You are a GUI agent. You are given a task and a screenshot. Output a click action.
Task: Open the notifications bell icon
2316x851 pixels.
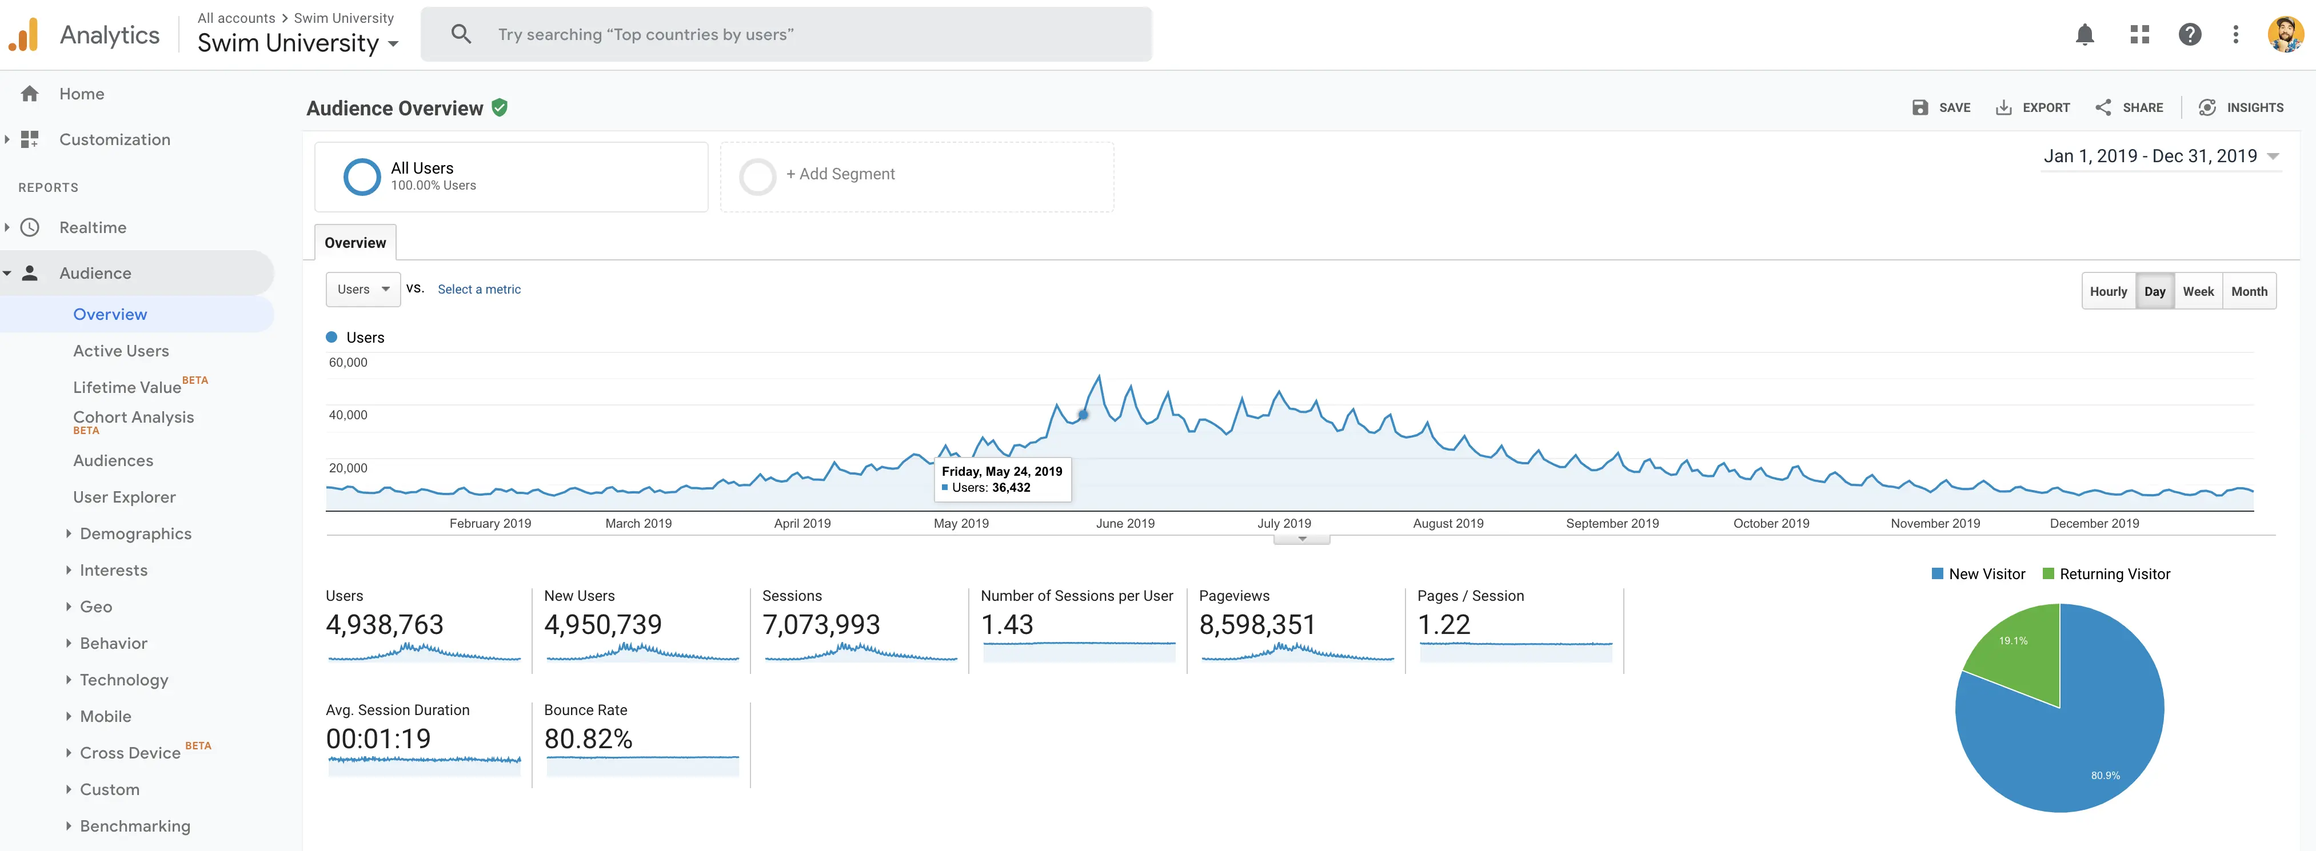2085,34
